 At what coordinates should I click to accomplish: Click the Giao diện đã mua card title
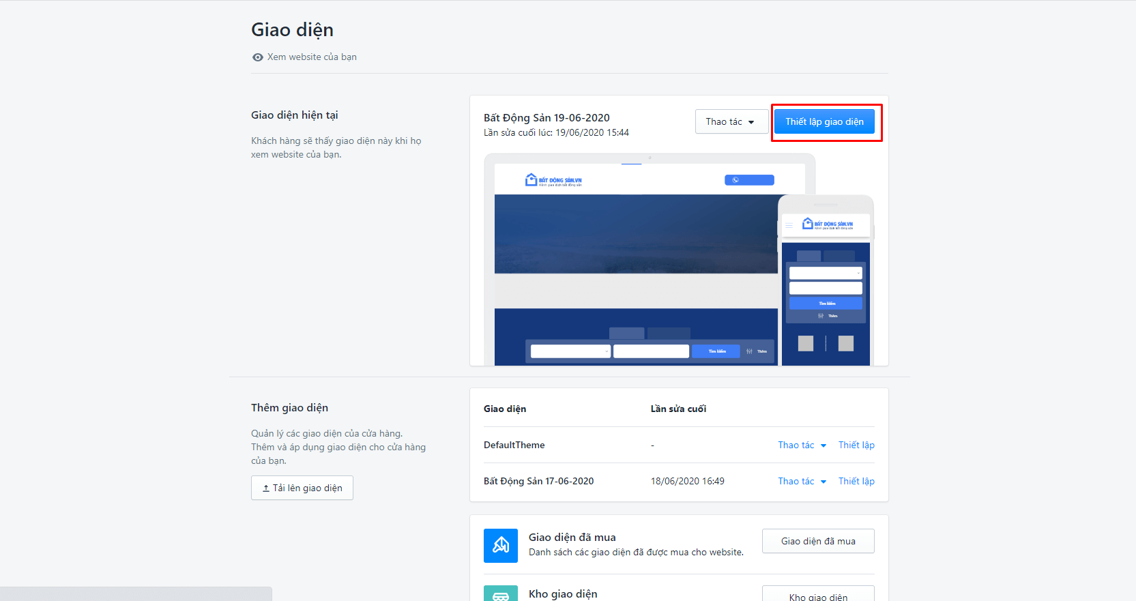tap(572, 537)
